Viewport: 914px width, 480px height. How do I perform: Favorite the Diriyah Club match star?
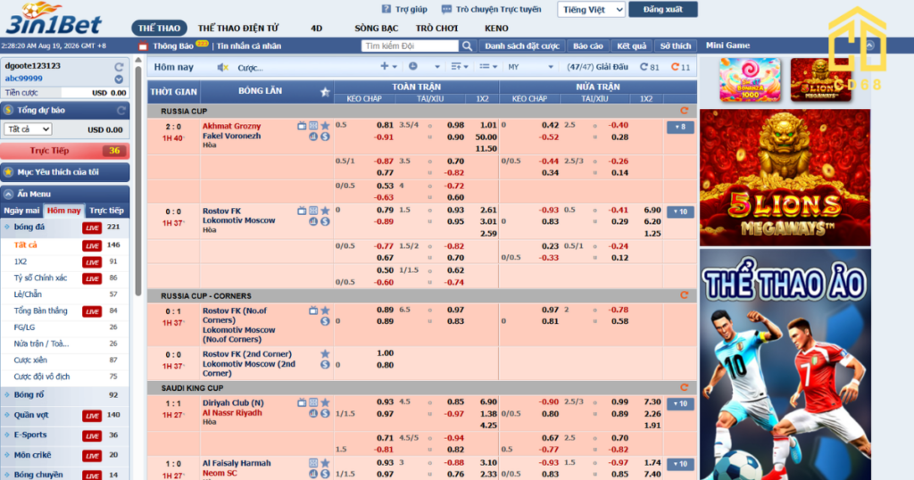[325, 402]
